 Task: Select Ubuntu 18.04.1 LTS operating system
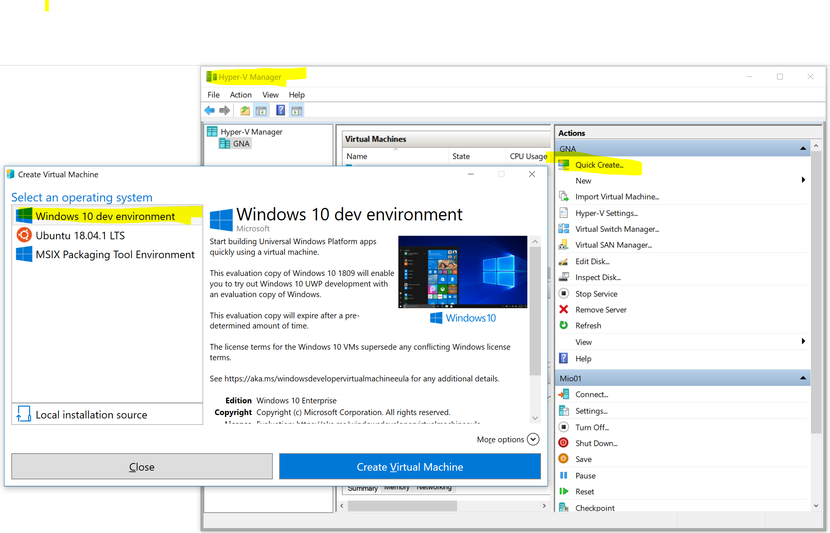click(107, 235)
